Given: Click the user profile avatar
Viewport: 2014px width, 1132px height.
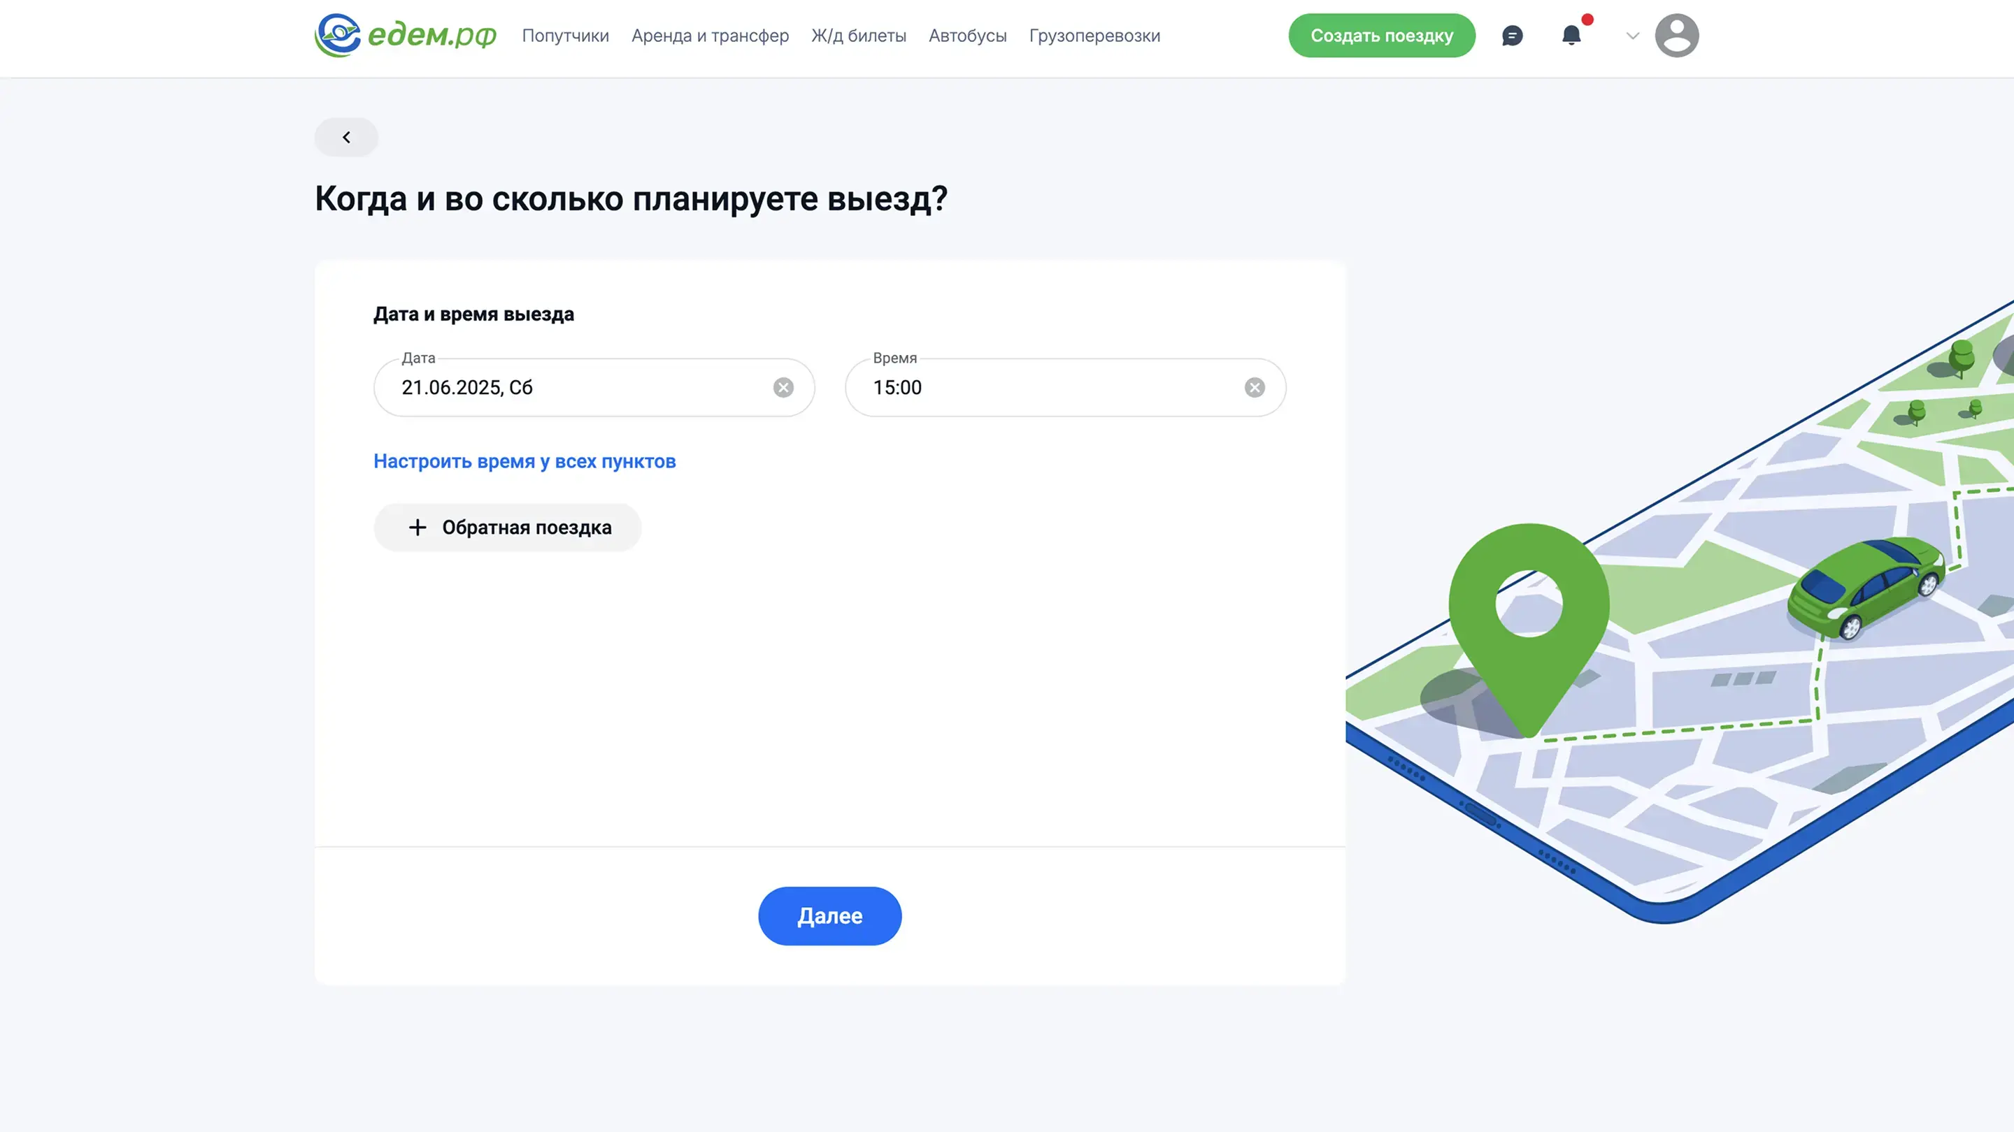Looking at the screenshot, I should 1676,35.
